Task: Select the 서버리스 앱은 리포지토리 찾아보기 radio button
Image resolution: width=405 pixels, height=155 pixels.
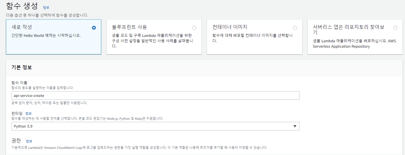Action: tap(395, 28)
